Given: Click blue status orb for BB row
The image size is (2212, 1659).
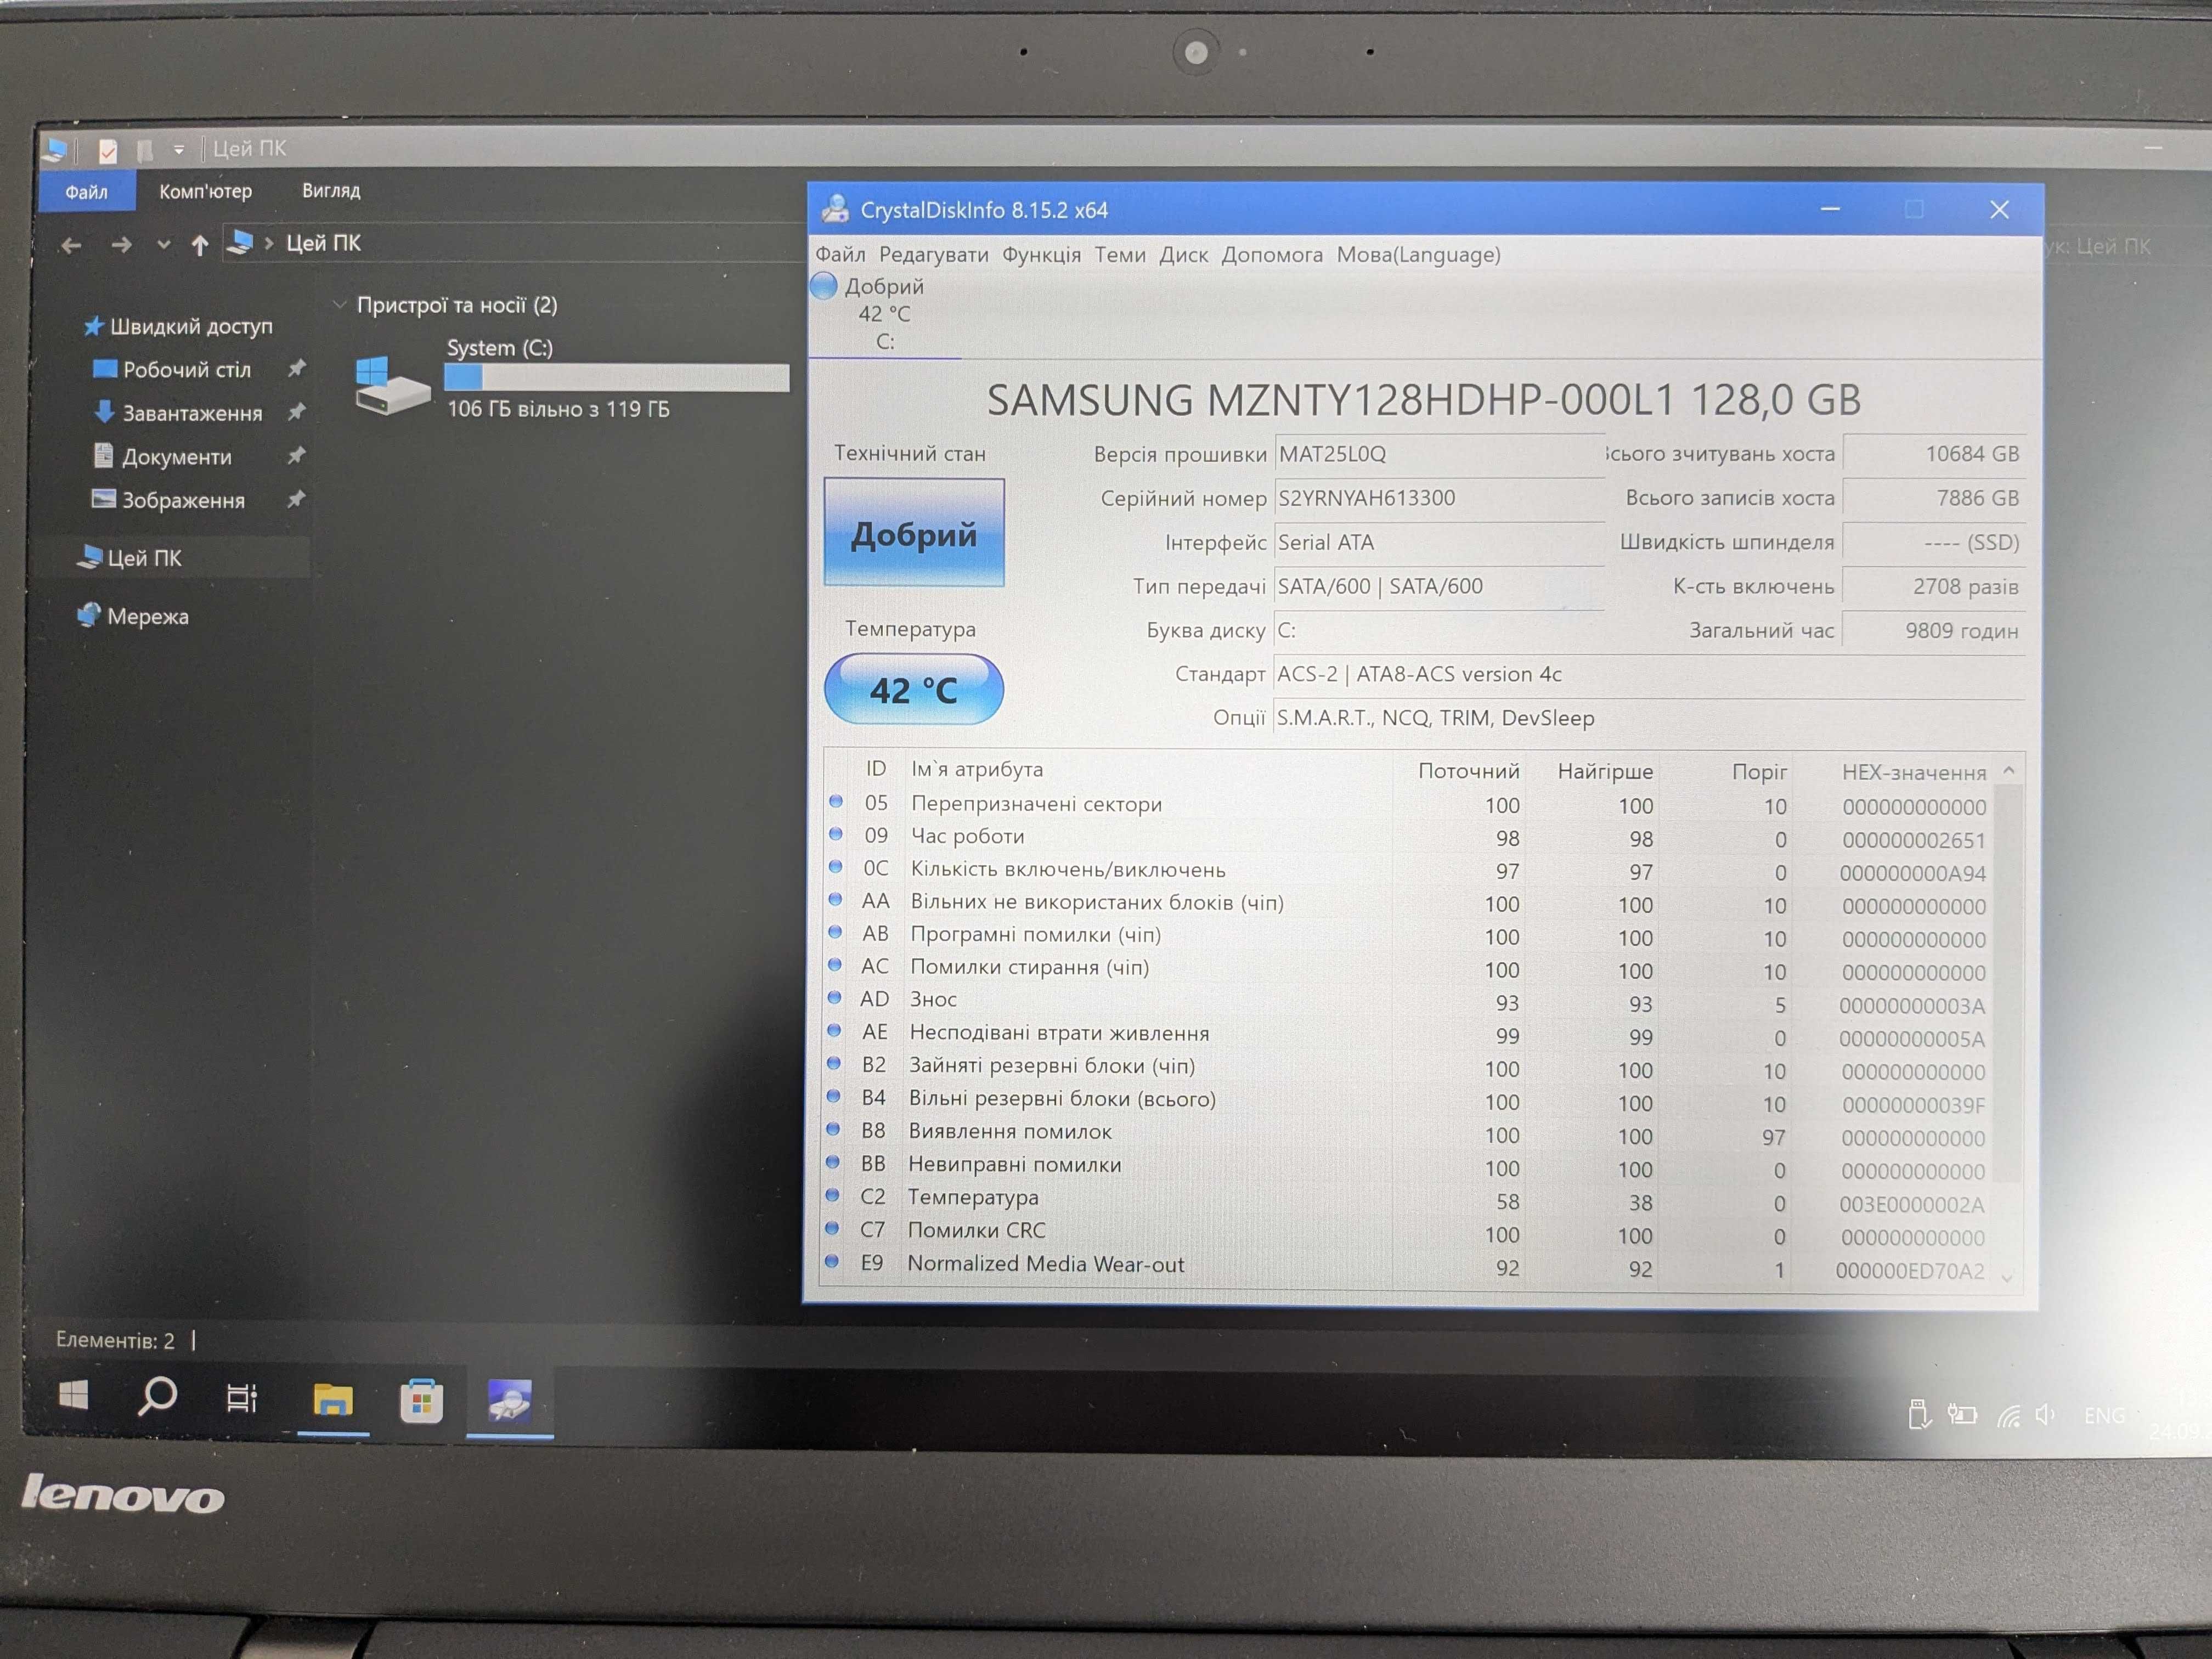Looking at the screenshot, I should tap(833, 1163).
